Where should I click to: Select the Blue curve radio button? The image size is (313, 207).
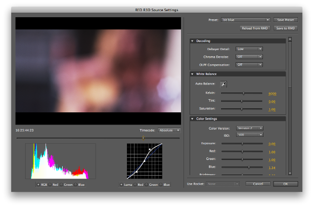(161, 185)
